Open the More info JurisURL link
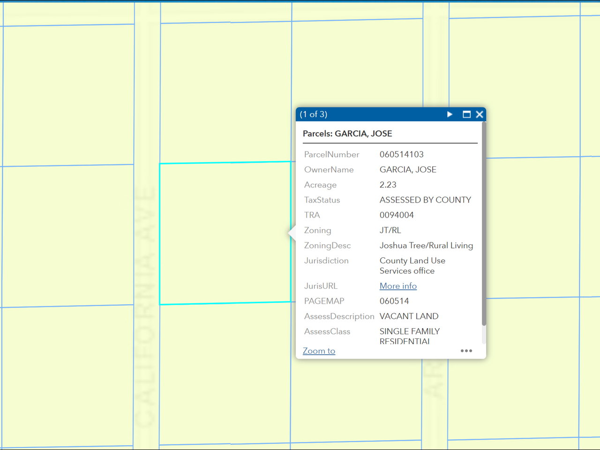This screenshot has width=600, height=450. (398, 286)
